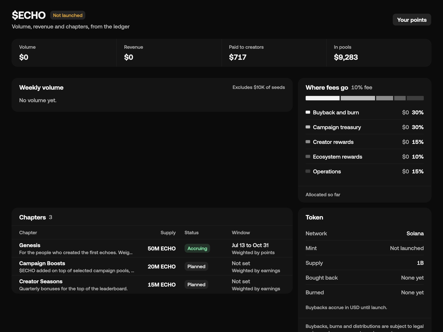Viewport: 443px width, 332px height.
Task: Click the Token panel heading
Action: click(x=314, y=217)
